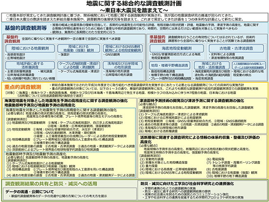The height and width of the screenshot is (202, 269).
Task: Select the red label 基盤的調査観測
Action: pyautogui.click(x=12, y=39)
